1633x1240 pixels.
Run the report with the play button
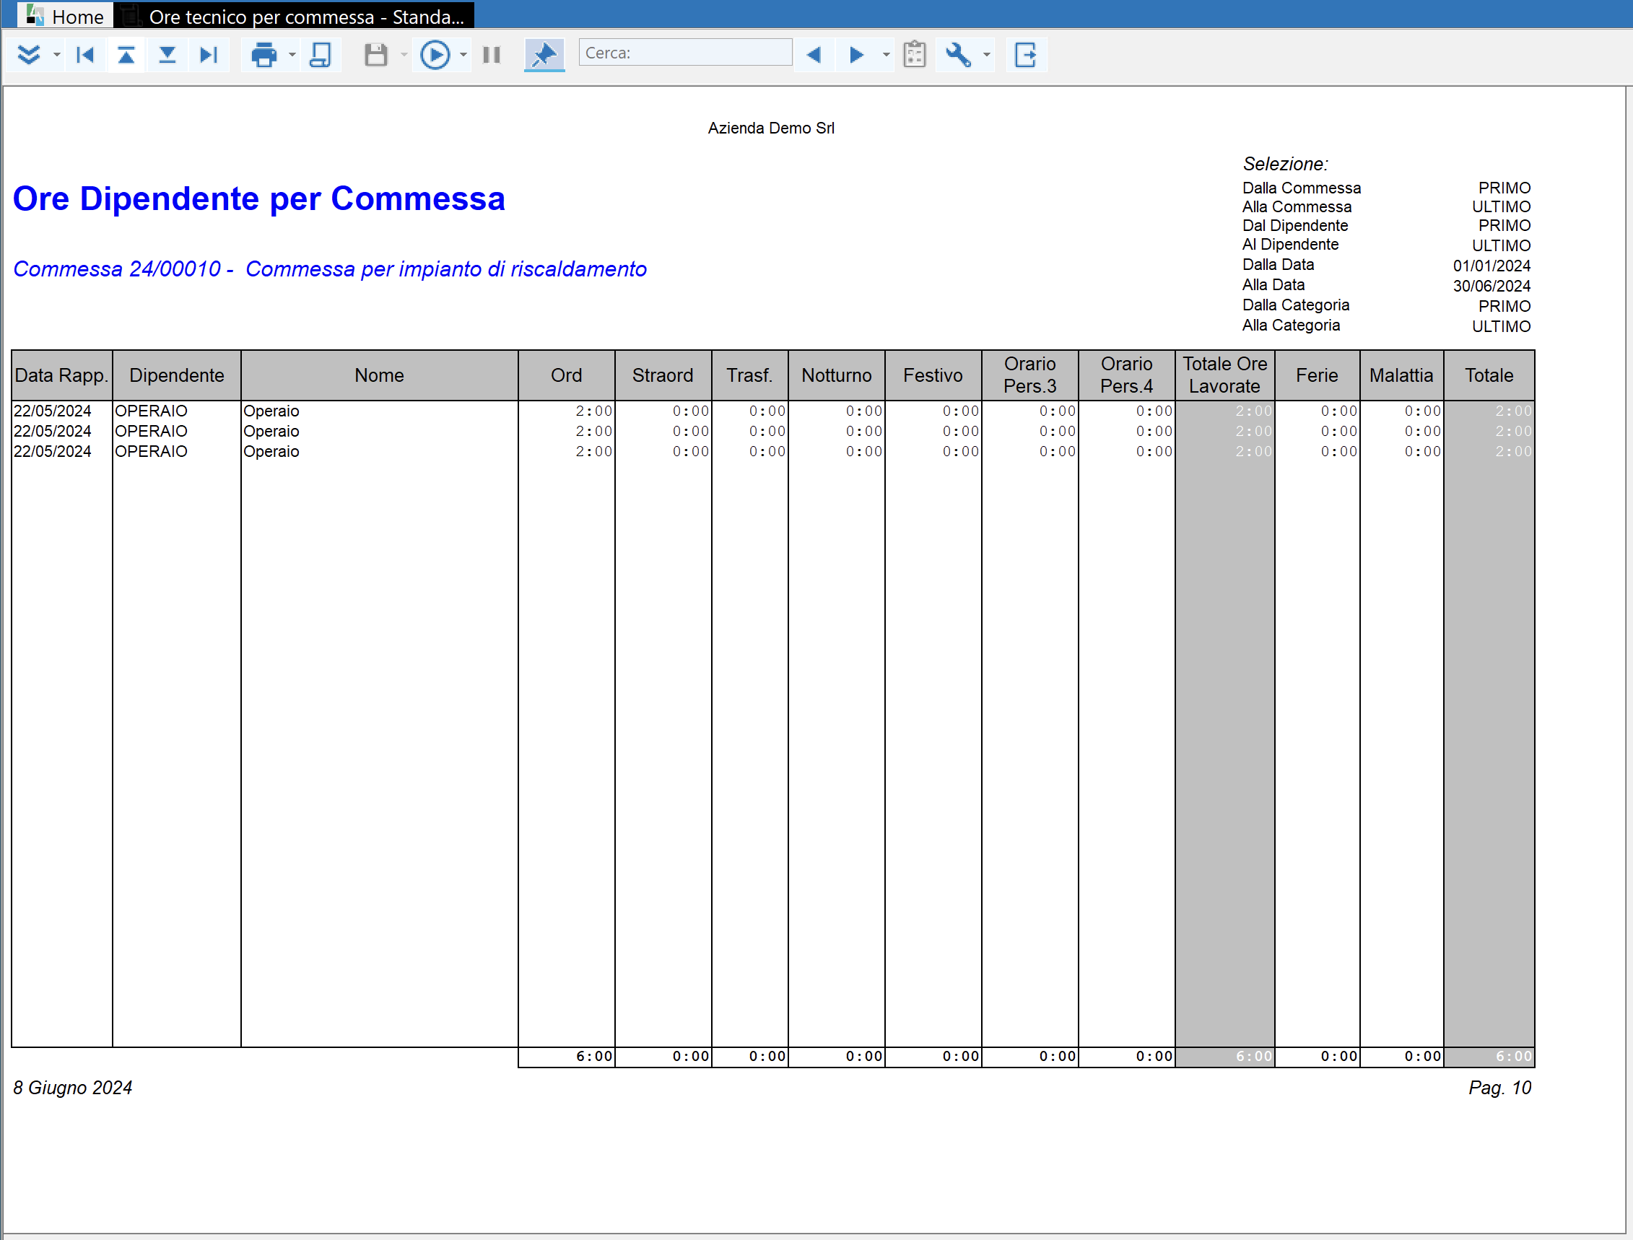435,55
